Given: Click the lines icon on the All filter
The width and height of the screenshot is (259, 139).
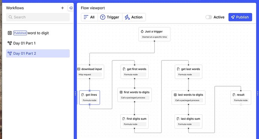Looking at the screenshot, I should click(x=86, y=17).
